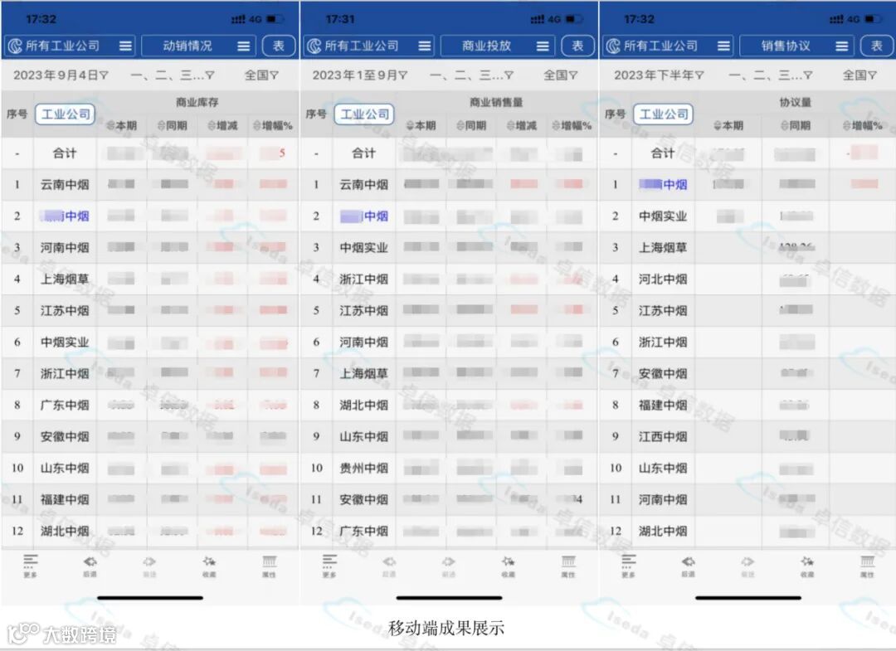The height and width of the screenshot is (651, 896).
Task: Click the hamburger icon beside 销售协议
Action: (x=842, y=46)
